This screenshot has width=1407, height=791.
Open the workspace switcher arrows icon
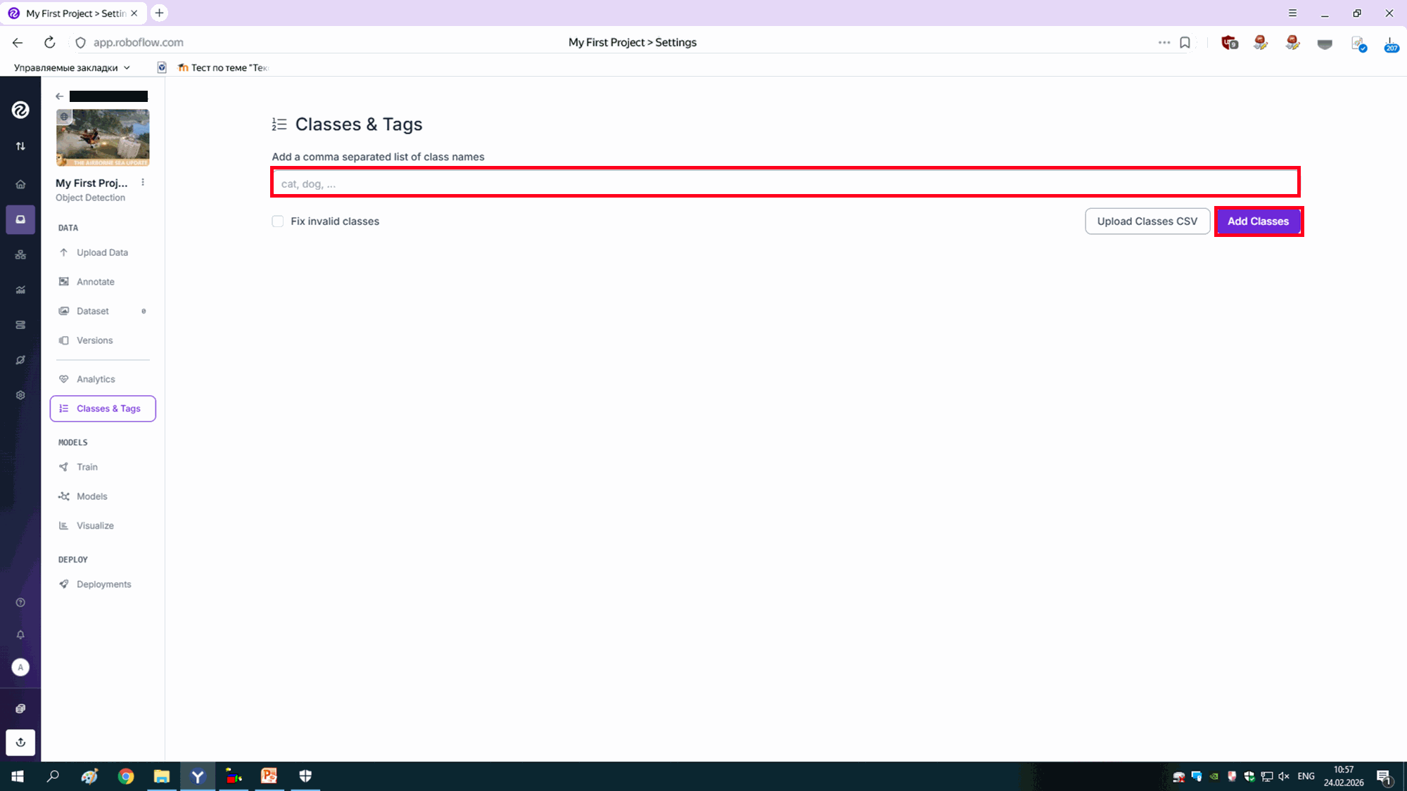[x=20, y=146]
